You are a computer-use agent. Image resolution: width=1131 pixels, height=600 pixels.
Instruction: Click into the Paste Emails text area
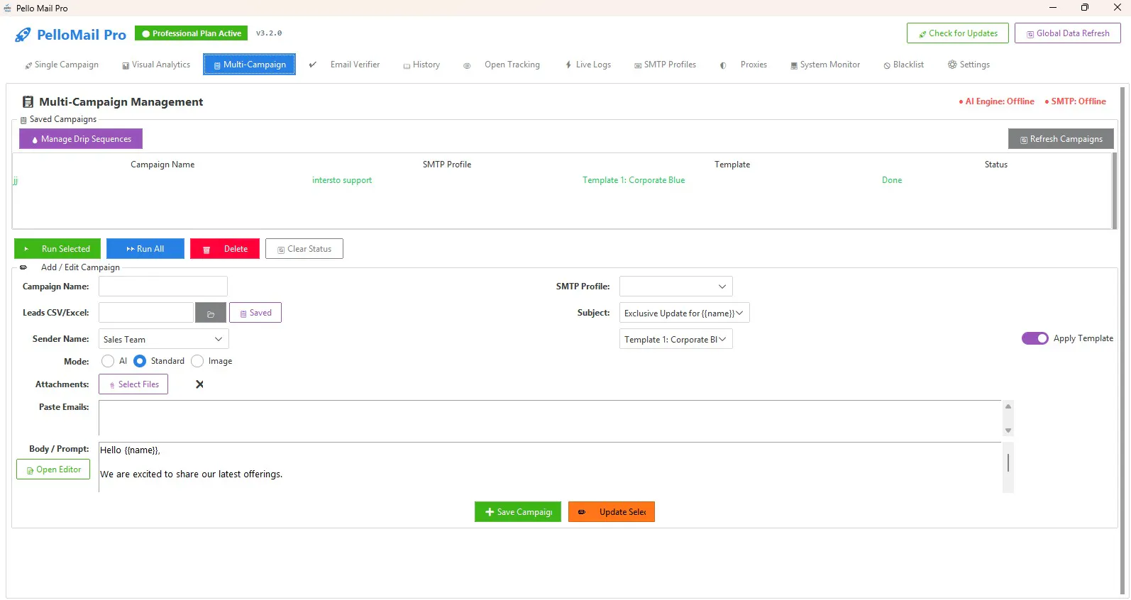tap(550, 418)
